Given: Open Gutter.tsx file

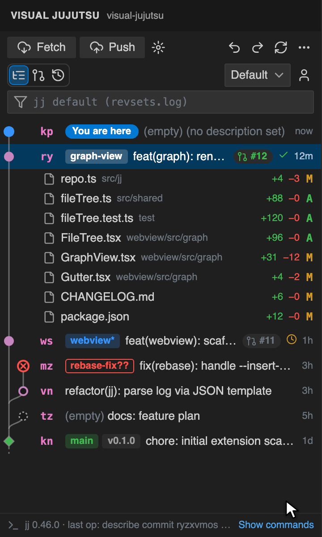Looking at the screenshot, I should (x=161, y=277).
